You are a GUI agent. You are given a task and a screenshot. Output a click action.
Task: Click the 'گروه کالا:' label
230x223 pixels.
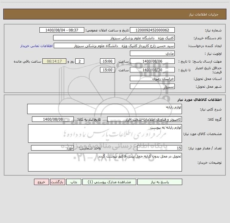214,119
